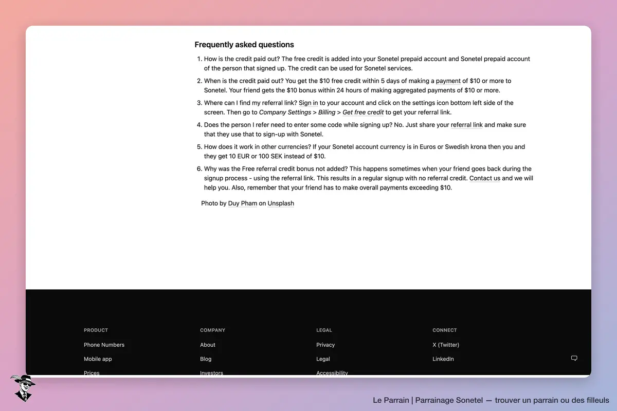This screenshot has width=617, height=411.
Task: Click the "Frequently asked questions" heading
Action: [x=244, y=45]
